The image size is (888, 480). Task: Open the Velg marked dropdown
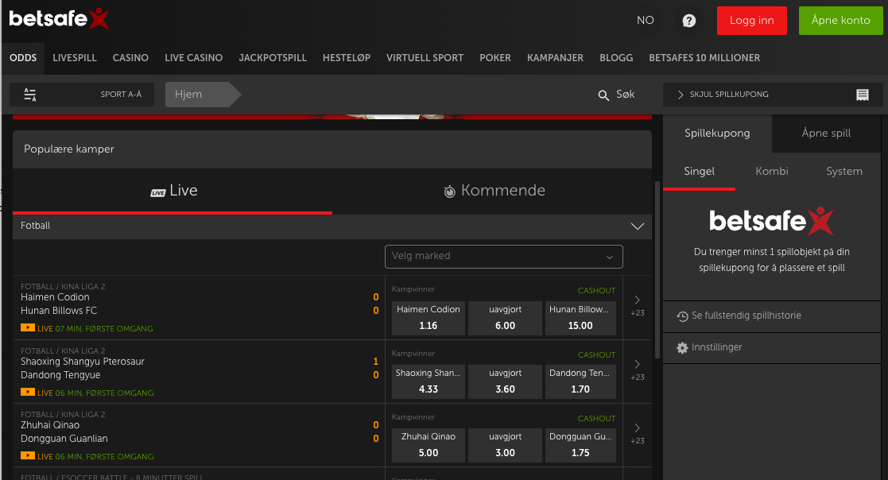tap(503, 257)
